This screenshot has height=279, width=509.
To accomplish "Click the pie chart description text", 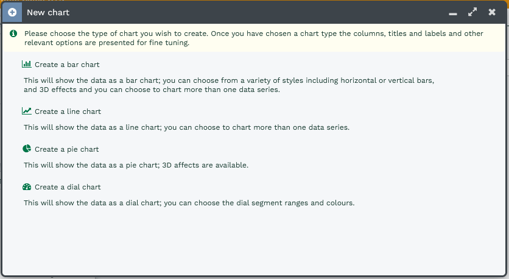I will (136, 165).
